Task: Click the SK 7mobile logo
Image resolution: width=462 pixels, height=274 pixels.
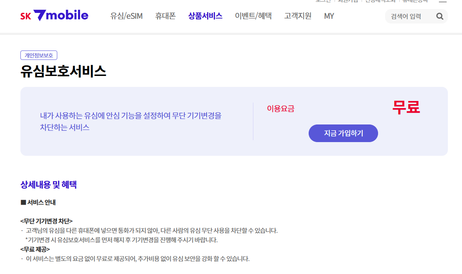Action: (54, 14)
